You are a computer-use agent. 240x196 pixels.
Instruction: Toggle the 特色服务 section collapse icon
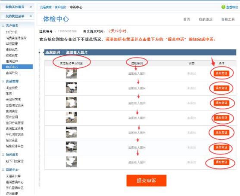(3, 155)
